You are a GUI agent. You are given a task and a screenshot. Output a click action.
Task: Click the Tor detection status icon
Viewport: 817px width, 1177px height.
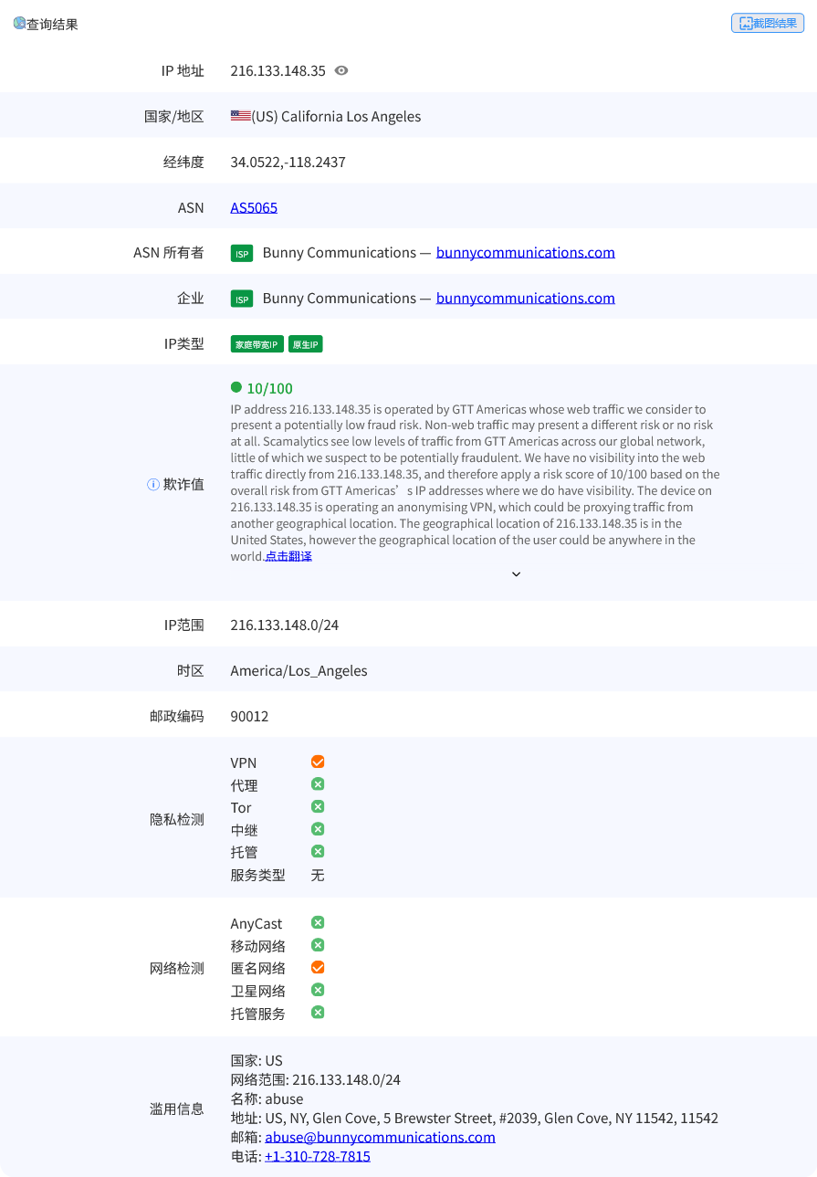pyautogui.click(x=318, y=807)
